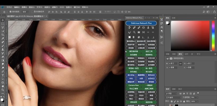Select the Clone Stamp tool

click(3, 50)
